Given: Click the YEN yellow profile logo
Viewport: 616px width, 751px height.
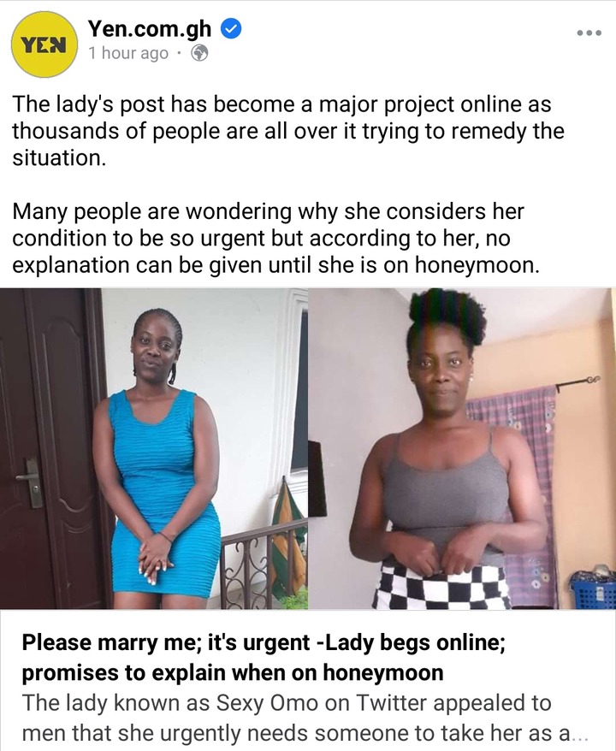Looking at the screenshot, I should [44, 44].
